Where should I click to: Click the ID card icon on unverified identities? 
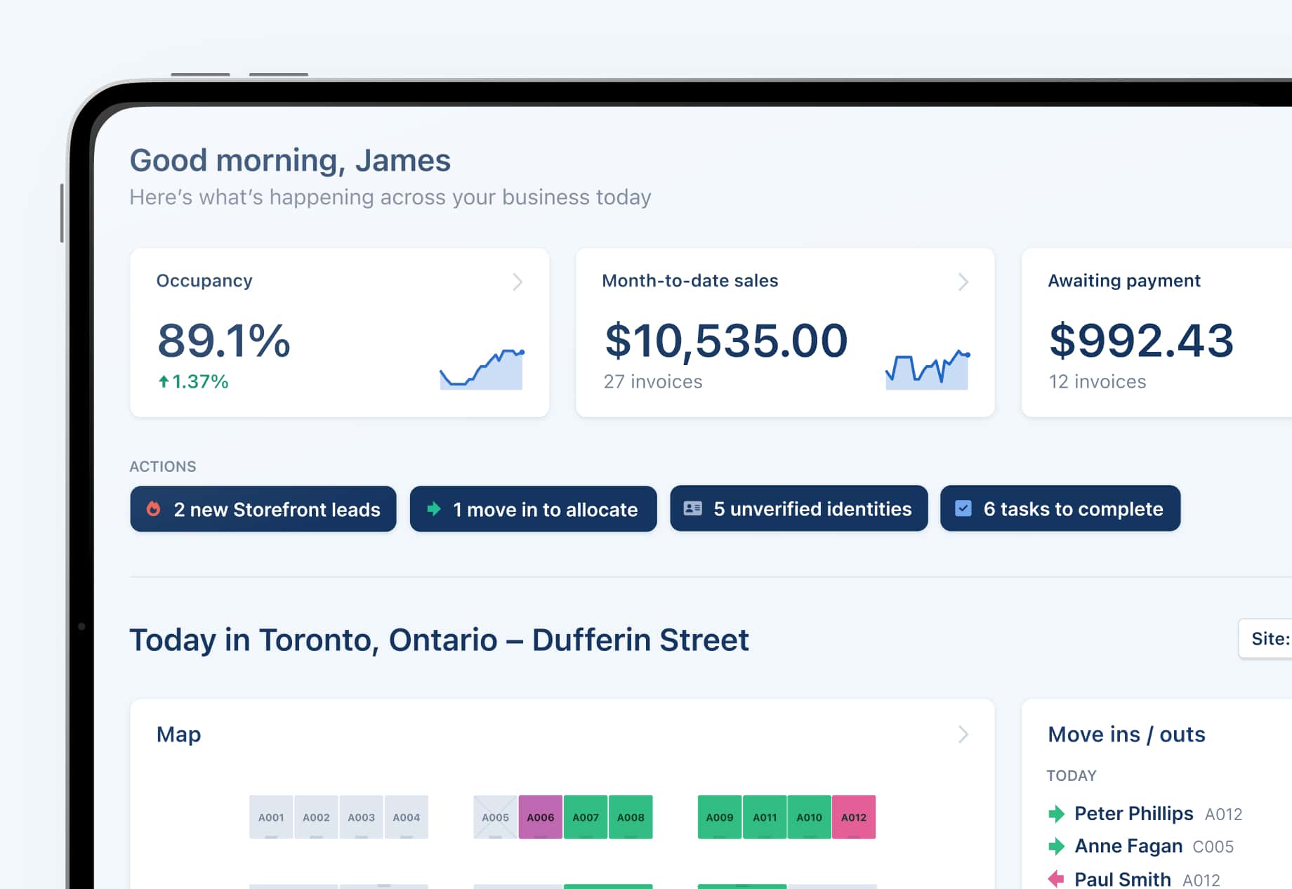tap(693, 508)
